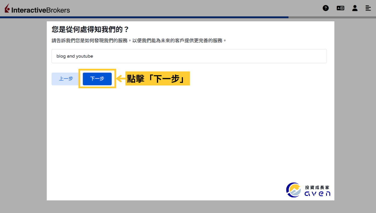Focus the "blog and youtube" text field
Image resolution: width=376 pixels, height=213 pixels.
coord(189,56)
